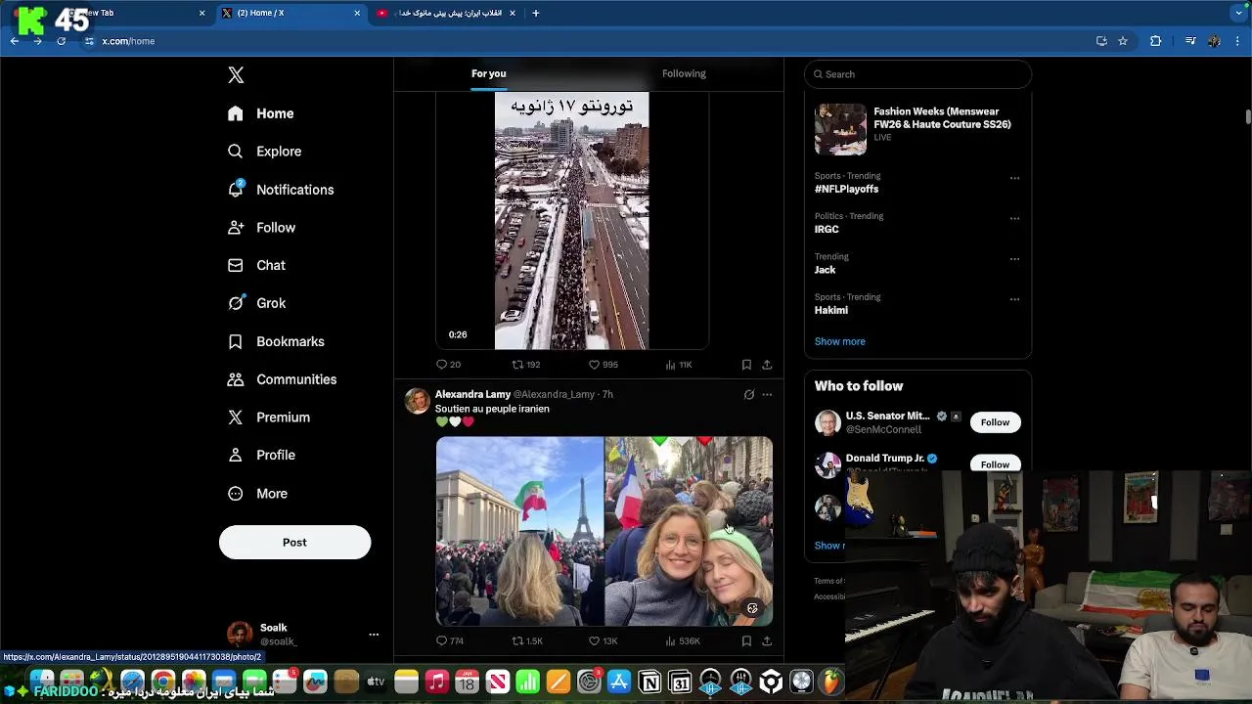Viewport: 1252px width, 704px height.
Task: Open Soalk account switcher dots
Action: click(374, 635)
